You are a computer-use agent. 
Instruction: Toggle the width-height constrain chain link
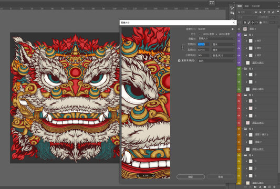click(x=182, y=47)
